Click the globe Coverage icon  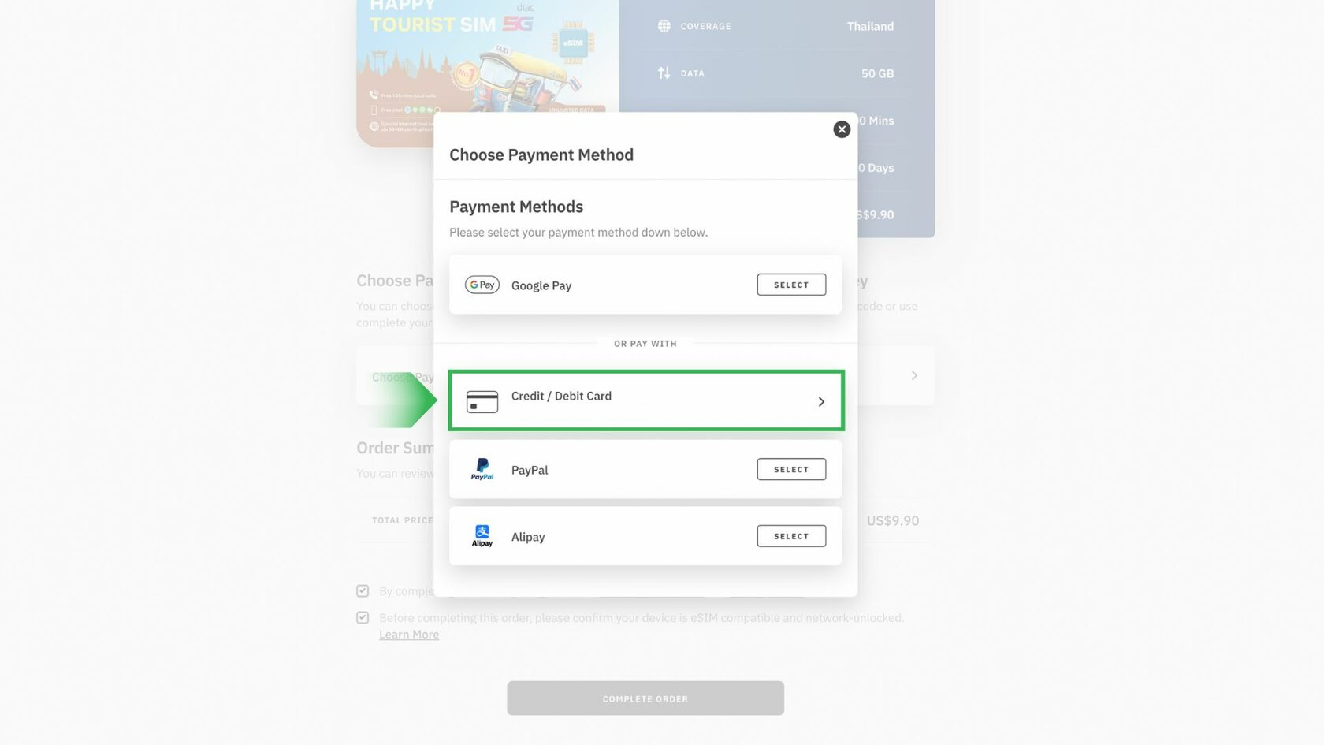(664, 26)
